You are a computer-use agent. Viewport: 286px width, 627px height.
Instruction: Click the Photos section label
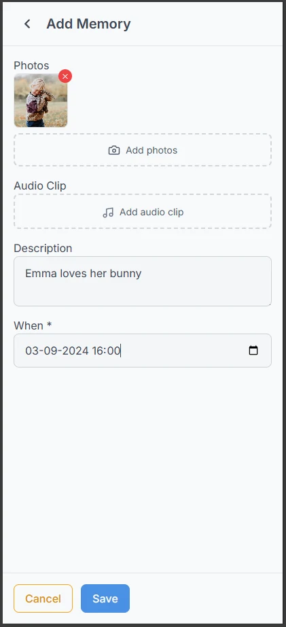[x=32, y=66]
